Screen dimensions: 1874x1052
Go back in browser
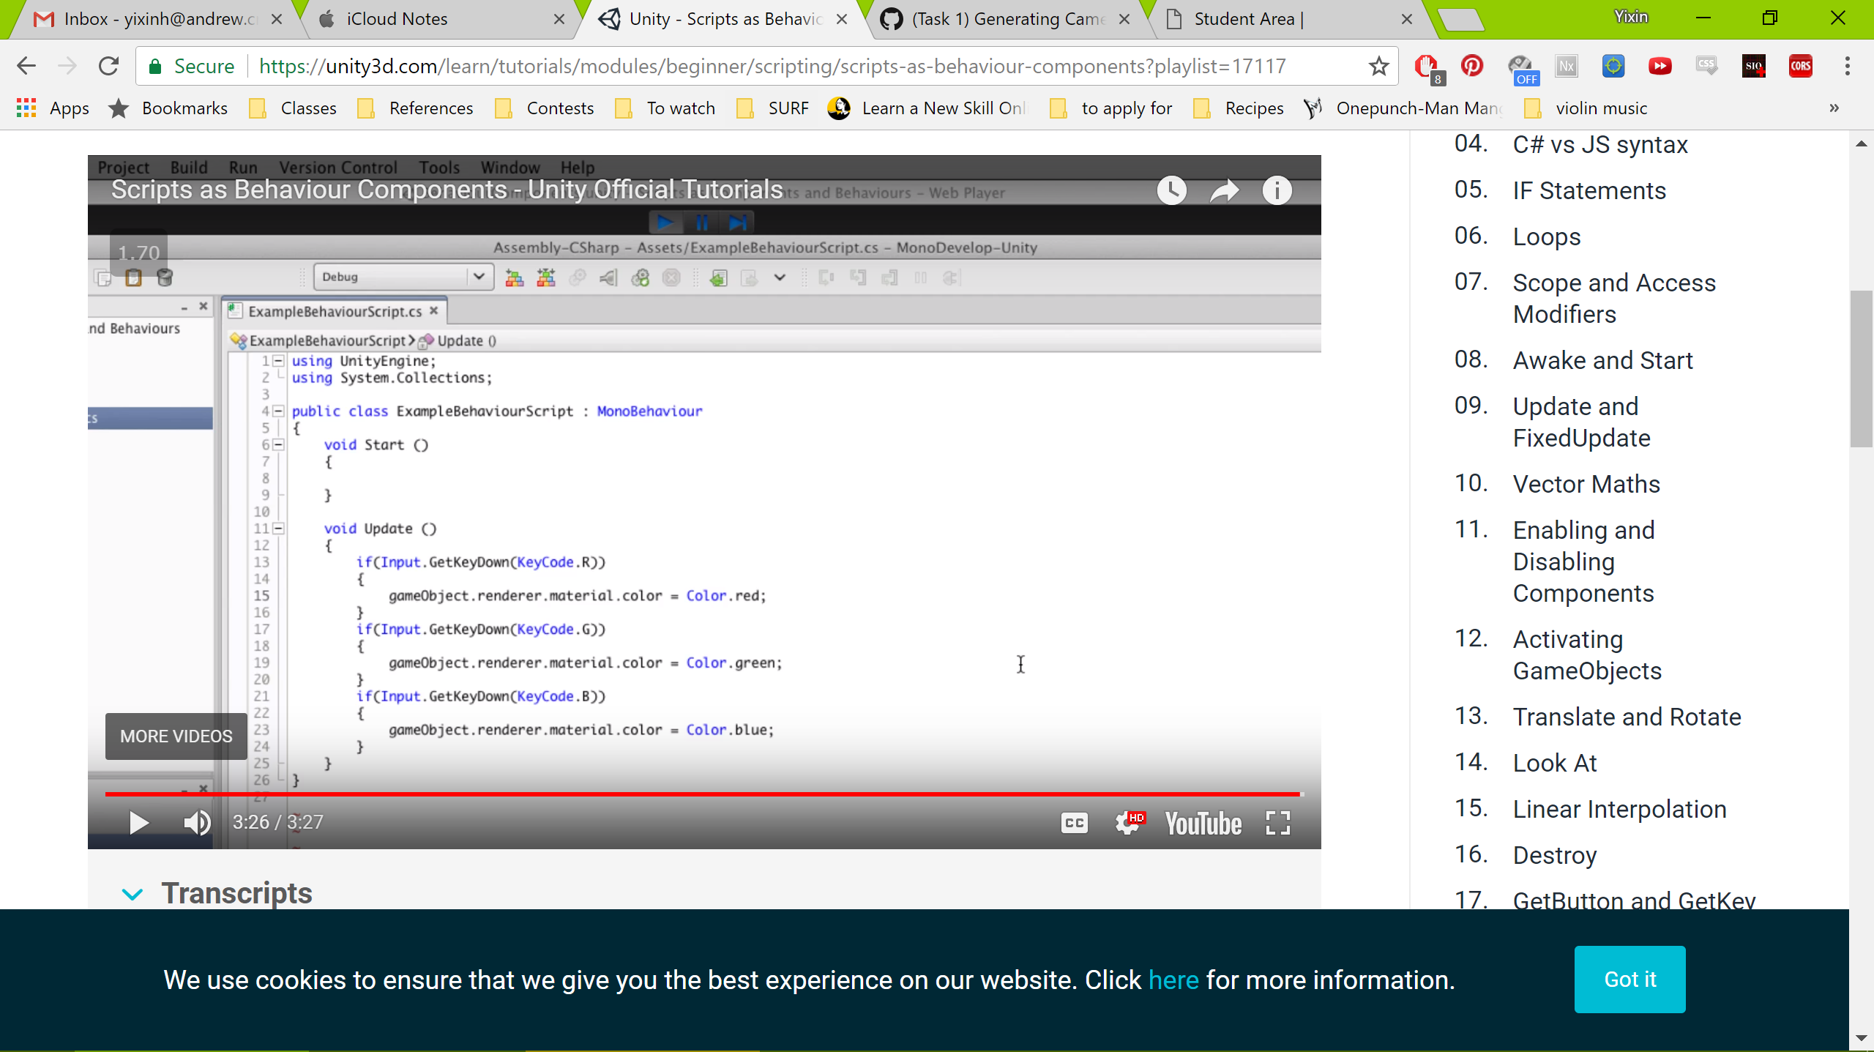tap(26, 66)
